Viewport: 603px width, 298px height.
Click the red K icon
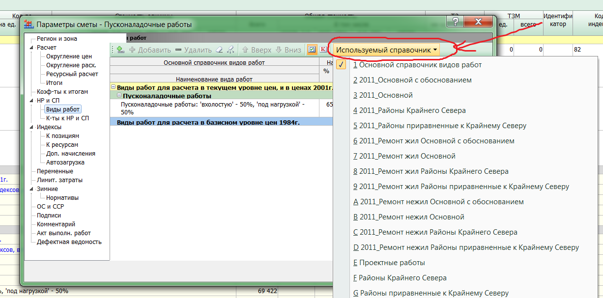pos(323,49)
